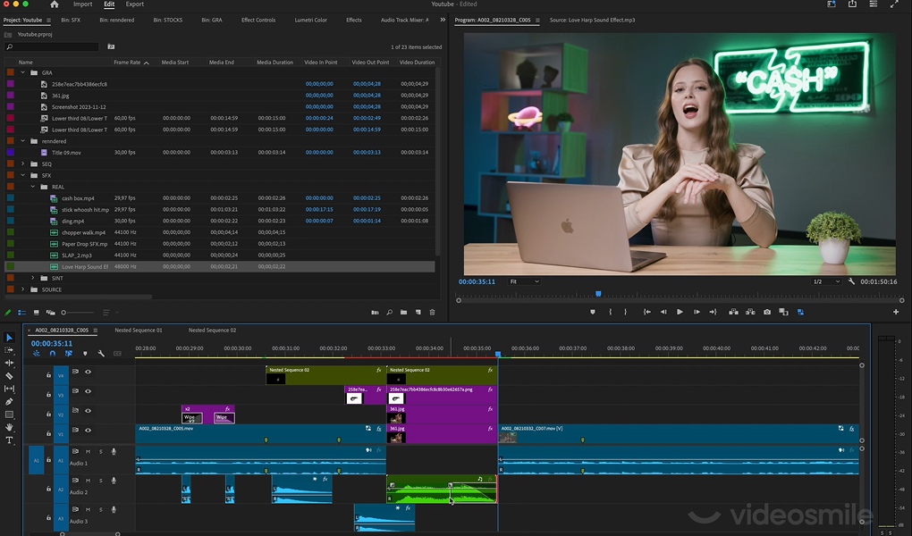Choose the Pen tool

coord(9,402)
